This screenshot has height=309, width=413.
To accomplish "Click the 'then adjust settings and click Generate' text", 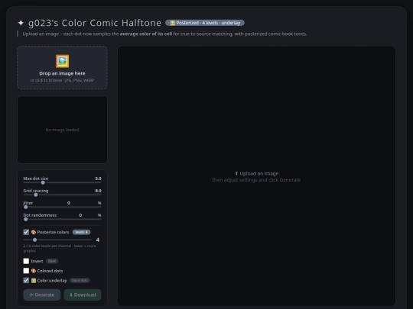I will (x=256, y=180).
